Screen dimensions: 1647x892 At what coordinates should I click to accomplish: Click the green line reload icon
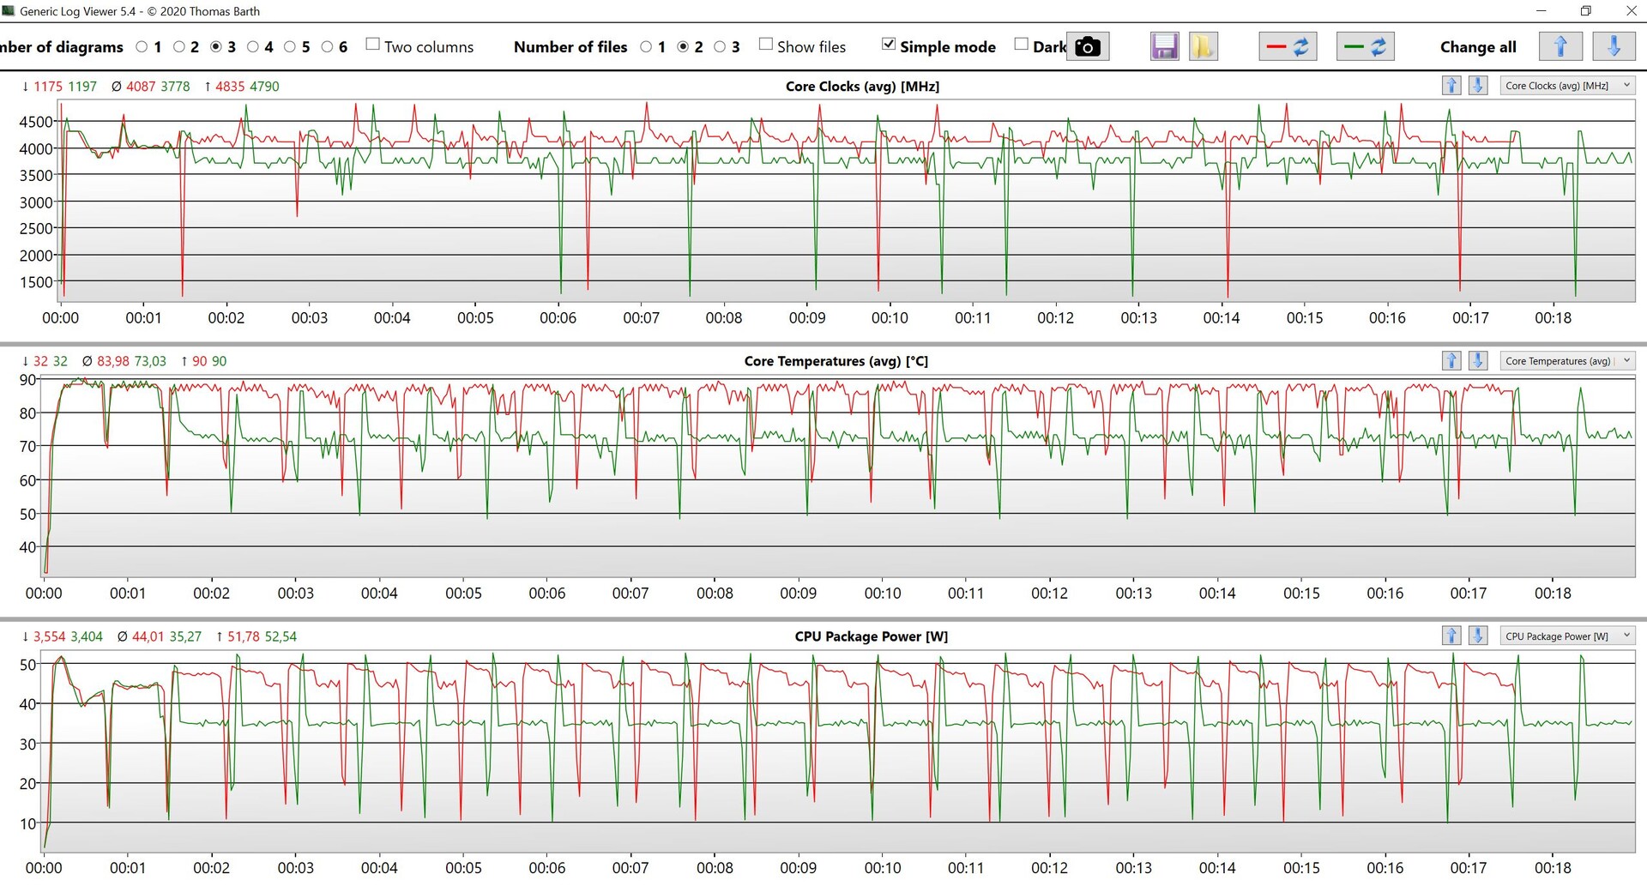click(1366, 46)
